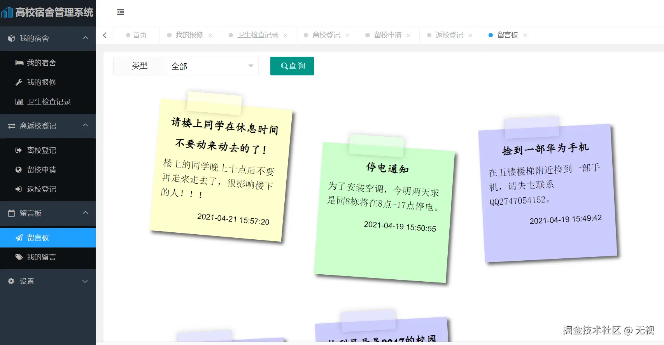Image resolution: width=664 pixels, height=345 pixels.
Task: Toggle the sidebar collapse icon
Action: [x=121, y=12]
